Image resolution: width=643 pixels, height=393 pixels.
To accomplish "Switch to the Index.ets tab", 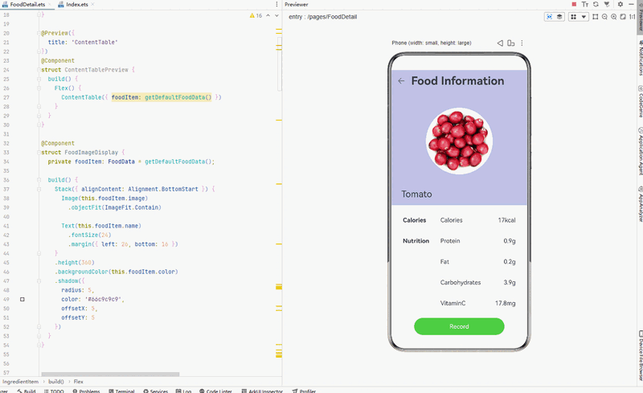I will (77, 5).
